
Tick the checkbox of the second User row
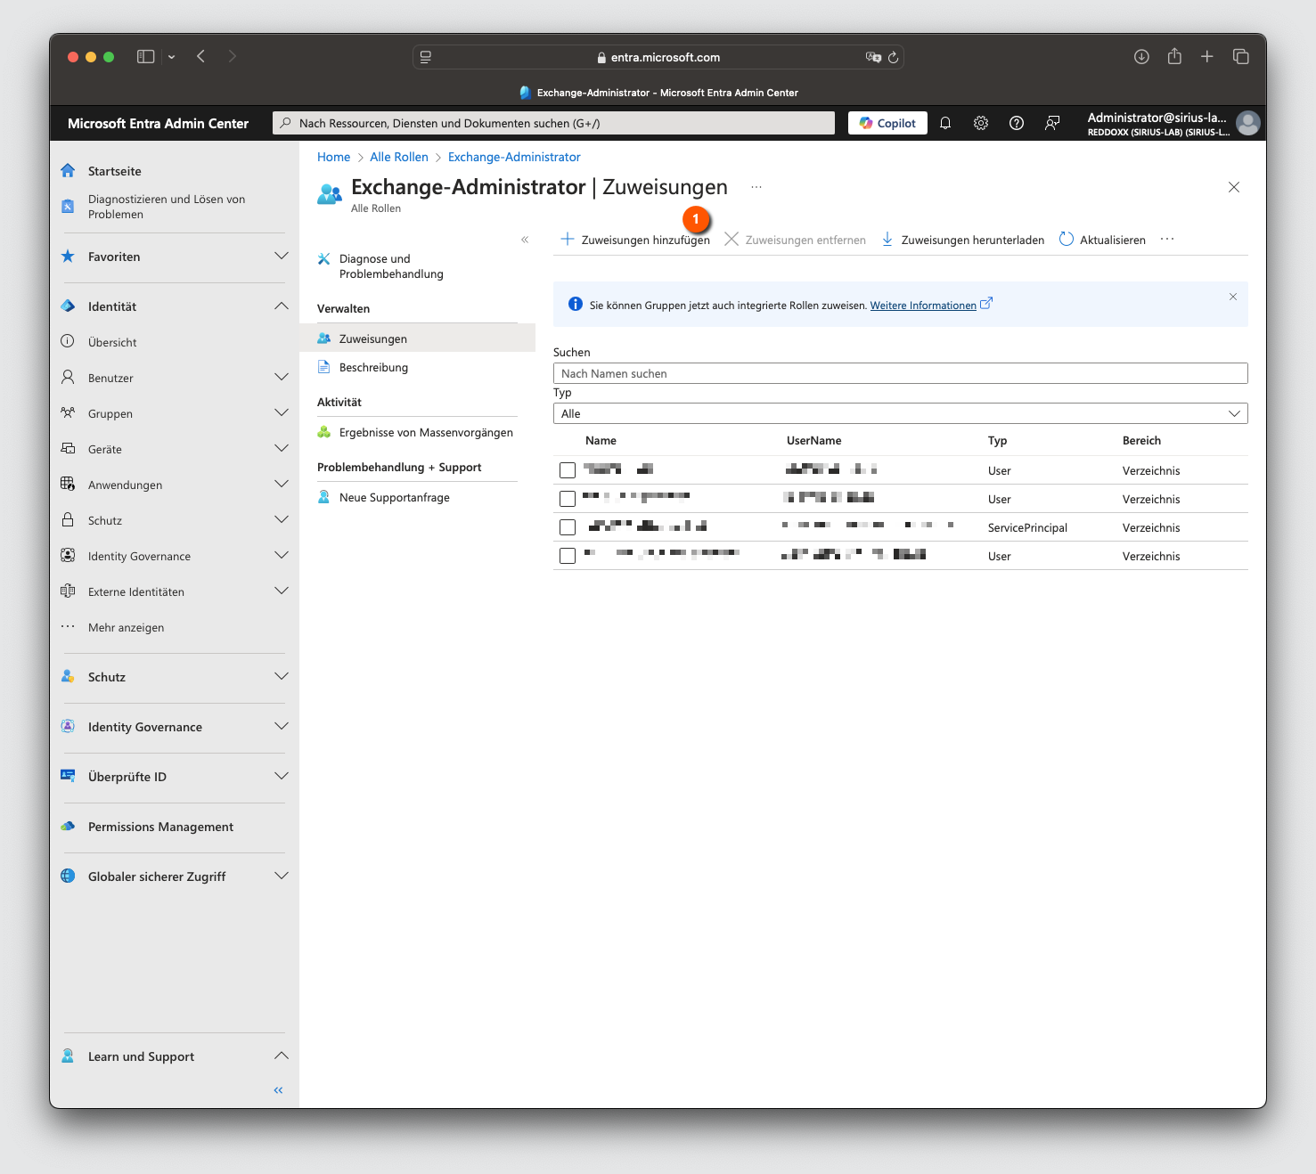coord(568,499)
